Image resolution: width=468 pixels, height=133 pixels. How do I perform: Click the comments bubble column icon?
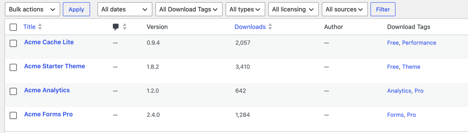(116, 27)
